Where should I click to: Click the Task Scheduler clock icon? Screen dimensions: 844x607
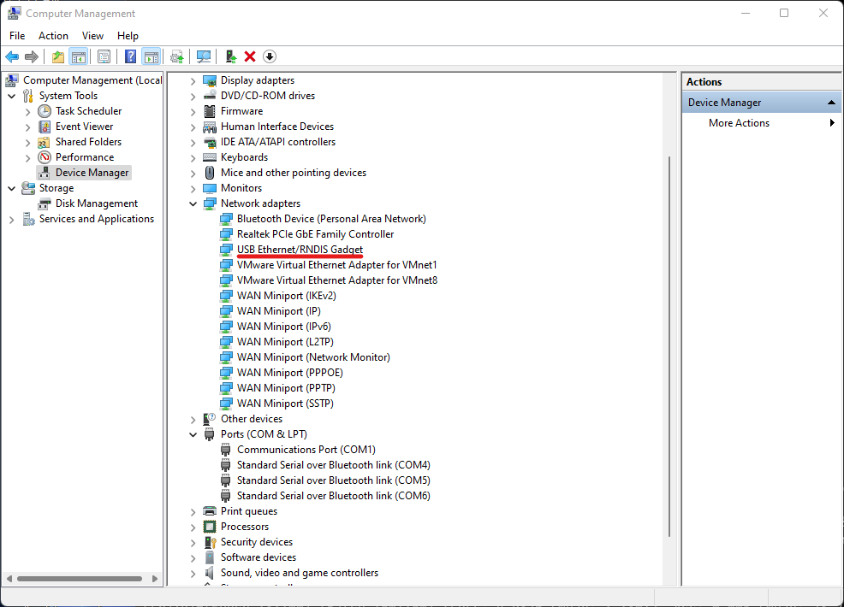pos(45,111)
